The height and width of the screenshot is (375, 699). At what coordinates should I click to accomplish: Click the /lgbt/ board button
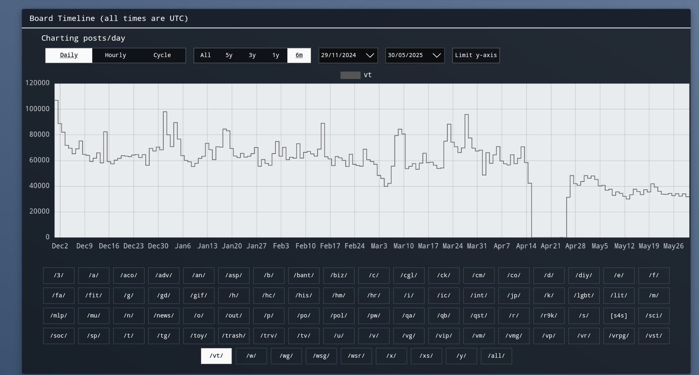[x=584, y=296]
